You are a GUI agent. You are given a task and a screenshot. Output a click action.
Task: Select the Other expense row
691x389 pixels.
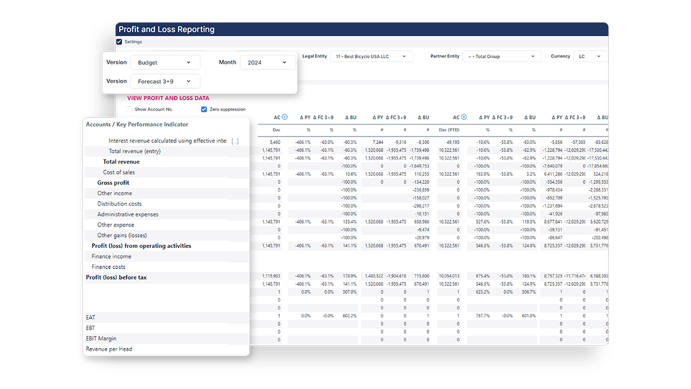coord(166,225)
